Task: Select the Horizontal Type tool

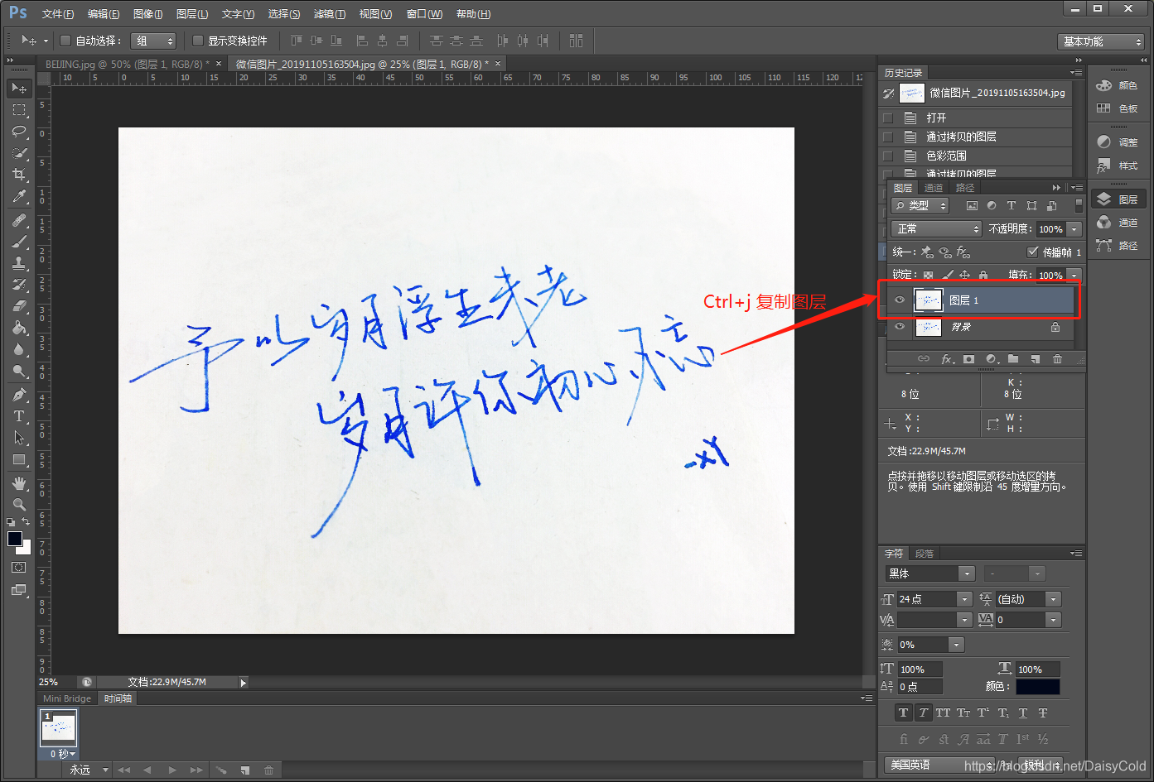Action: [x=19, y=416]
